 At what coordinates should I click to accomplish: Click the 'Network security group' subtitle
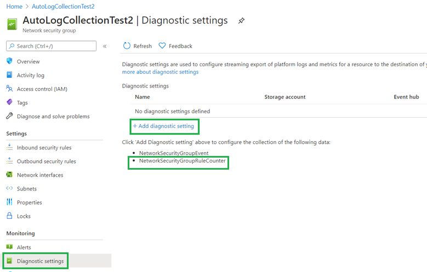(49, 31)
